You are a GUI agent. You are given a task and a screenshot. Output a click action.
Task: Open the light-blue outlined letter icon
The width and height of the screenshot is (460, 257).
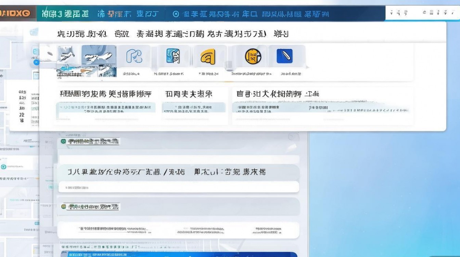[134, 56]
